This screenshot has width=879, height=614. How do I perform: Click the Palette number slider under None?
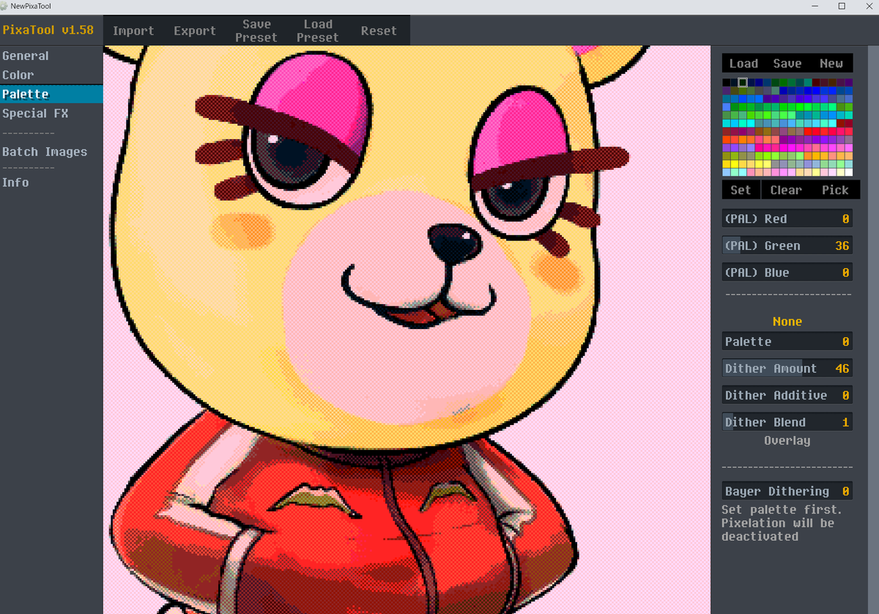[787, 341]
